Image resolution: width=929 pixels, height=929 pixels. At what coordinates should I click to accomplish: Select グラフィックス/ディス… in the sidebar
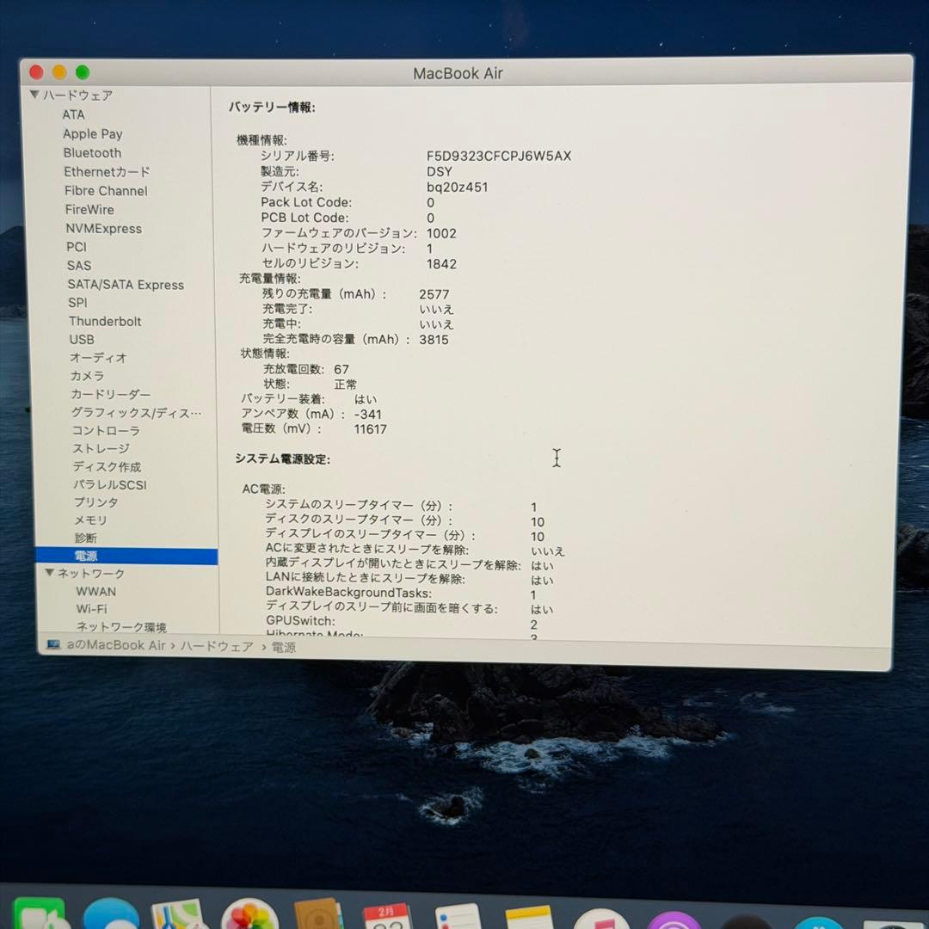[136, 412]
